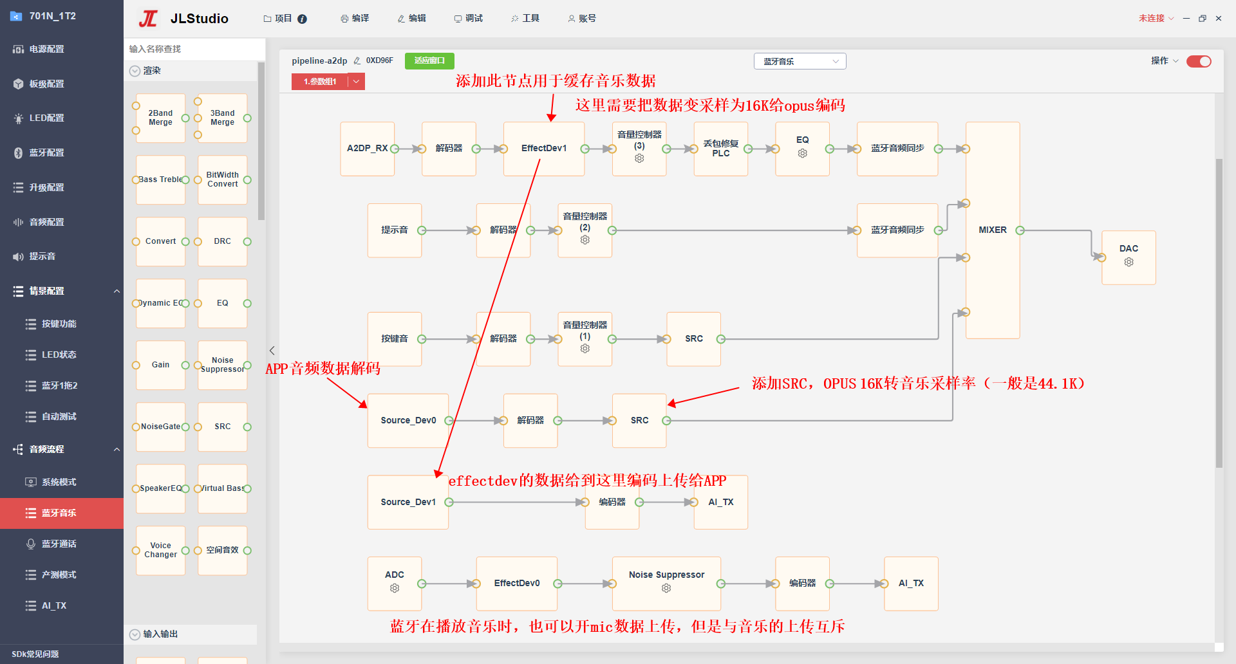Open settings gear on 音量控制器 (3) node
1236x664 pixels.
coord(639,158)
